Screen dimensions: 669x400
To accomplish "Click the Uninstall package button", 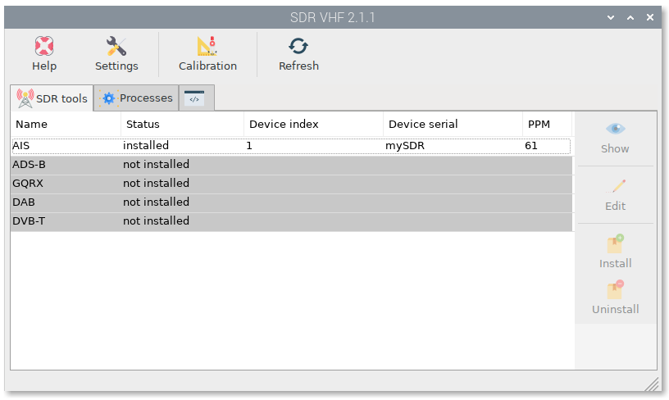I will coord(615,298).
